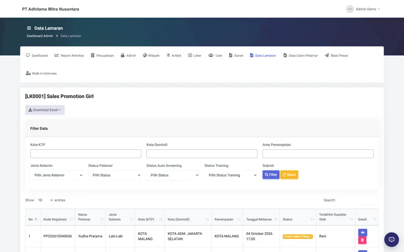Image resolution: width=404 pixels, height=252 pixels.
Task: Click Admin Demo avatar icon
Action: point(349,9)
